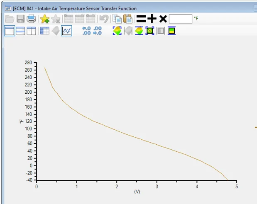Click the grayed surface with bar icon

[128, 31]
